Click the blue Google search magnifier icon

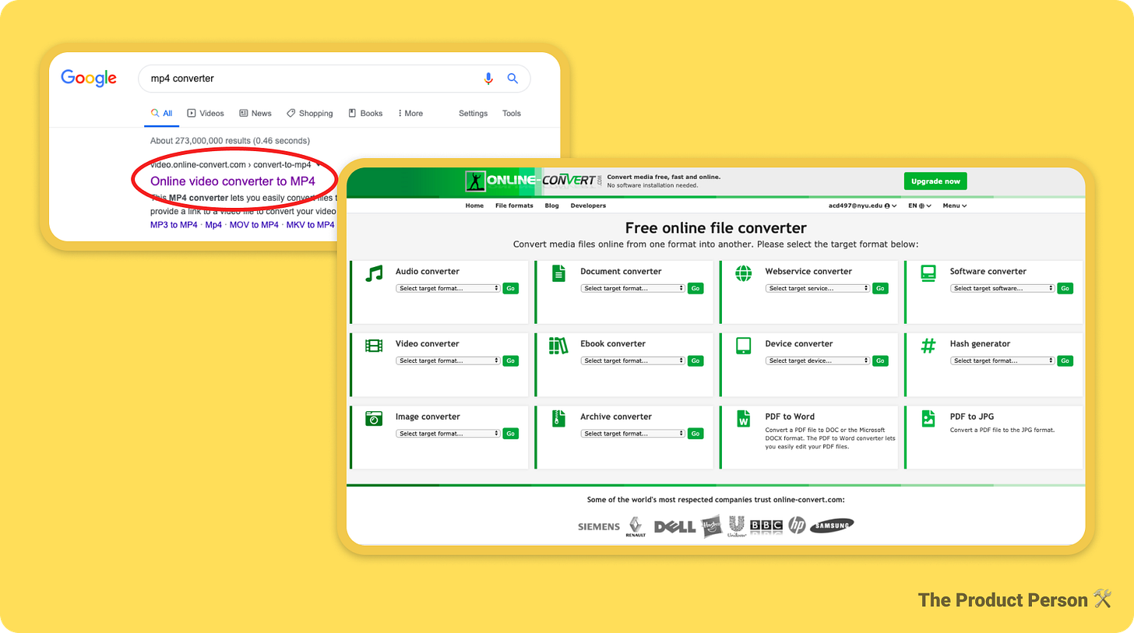(x=512, y=78)
